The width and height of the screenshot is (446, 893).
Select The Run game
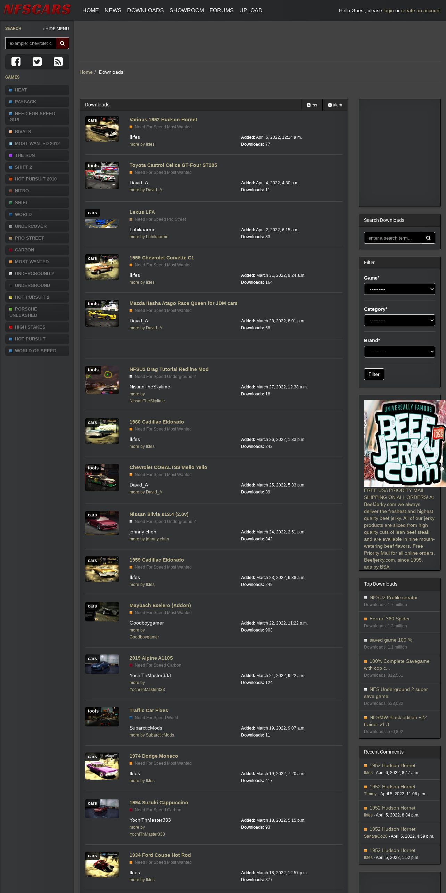pyautogui.click(x=37, y=155)
